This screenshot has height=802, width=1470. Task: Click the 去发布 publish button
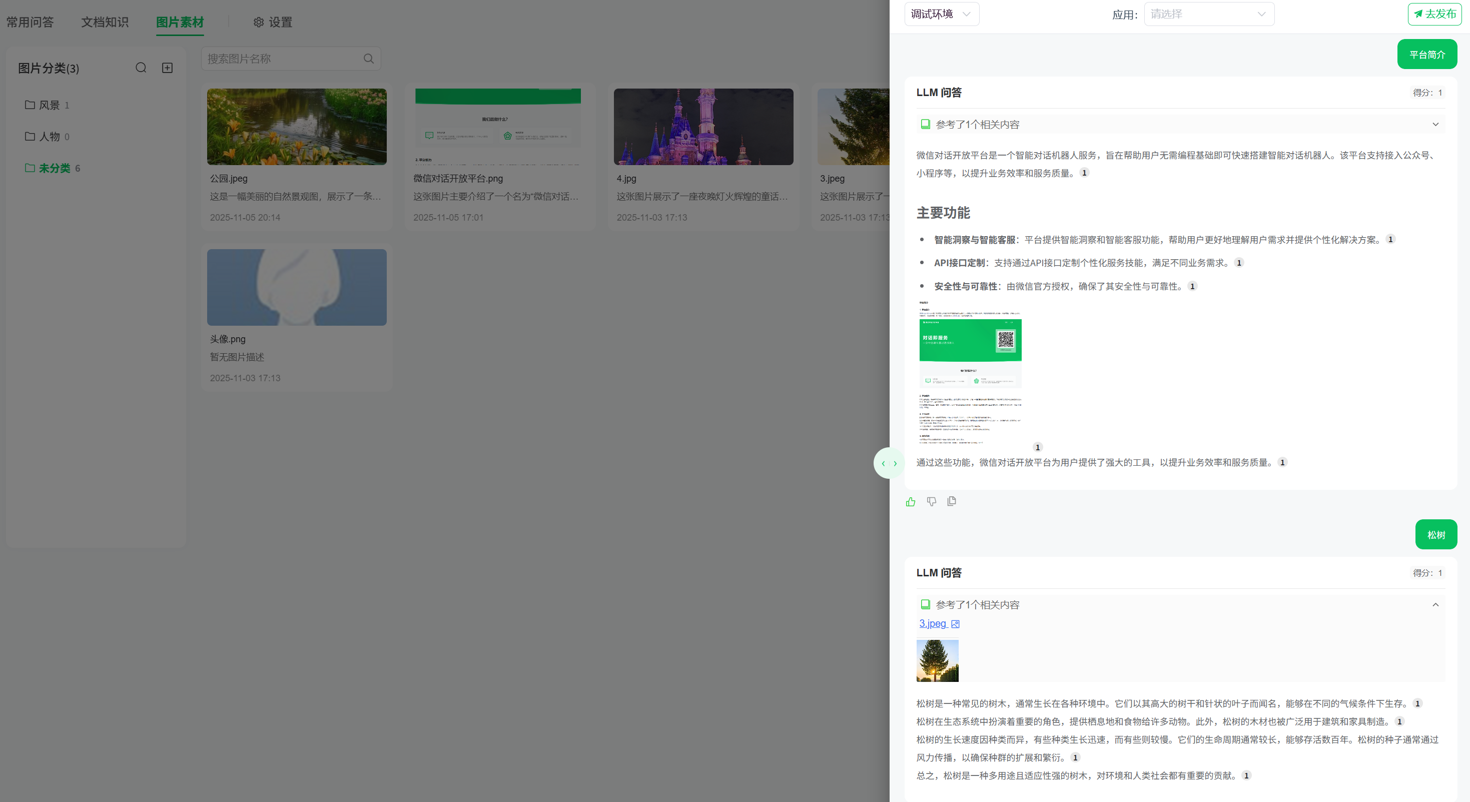1434,14
